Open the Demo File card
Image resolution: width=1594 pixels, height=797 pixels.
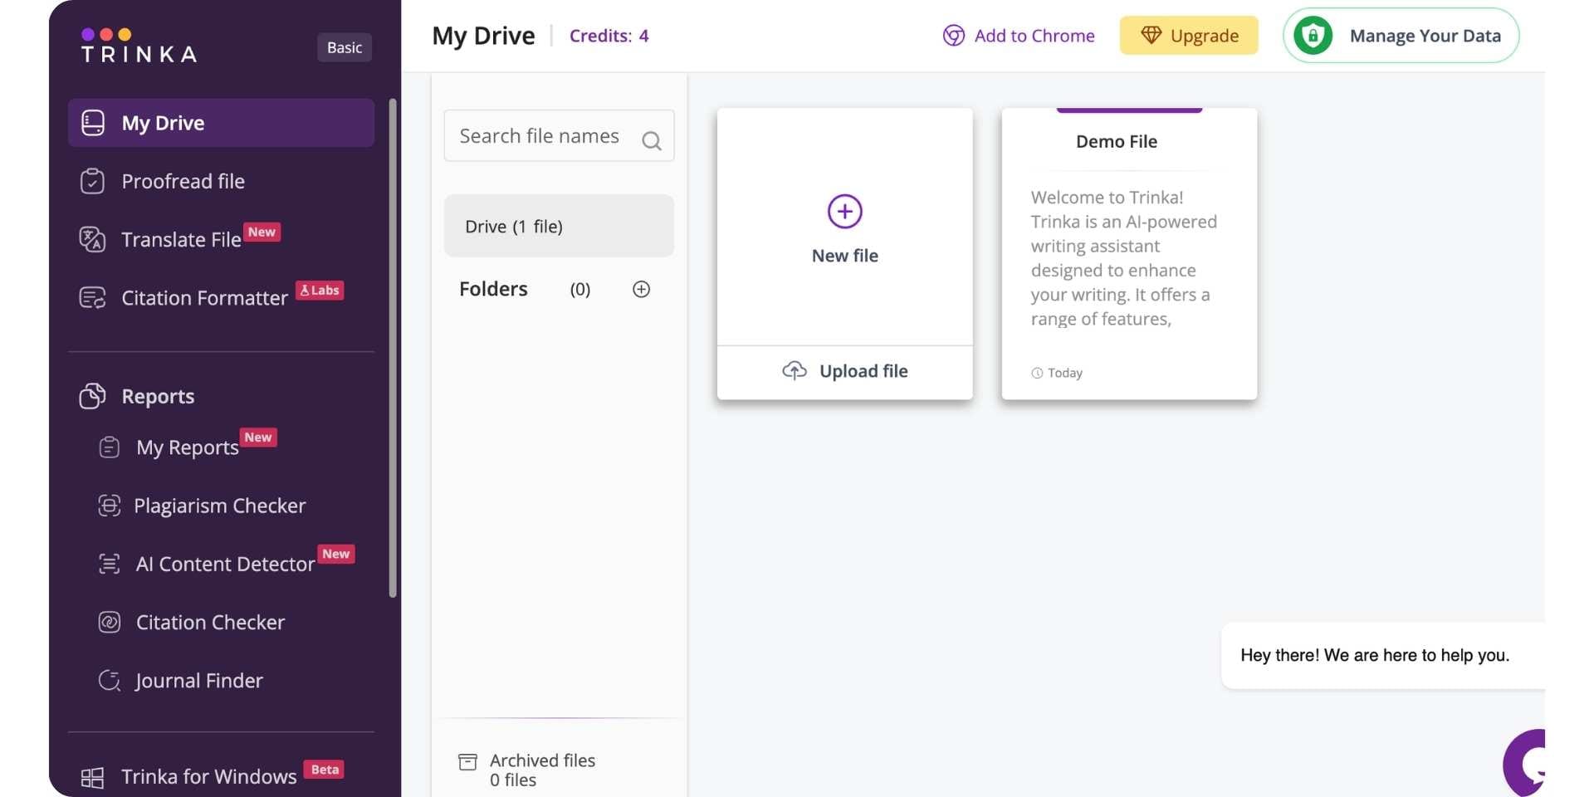(1129, 253)
